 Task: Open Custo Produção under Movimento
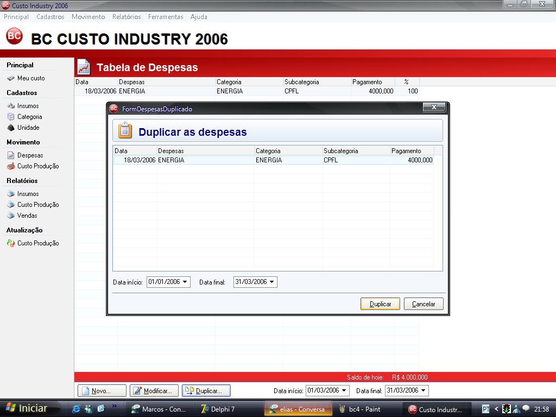pyautogui.click(x=37, y=166)
